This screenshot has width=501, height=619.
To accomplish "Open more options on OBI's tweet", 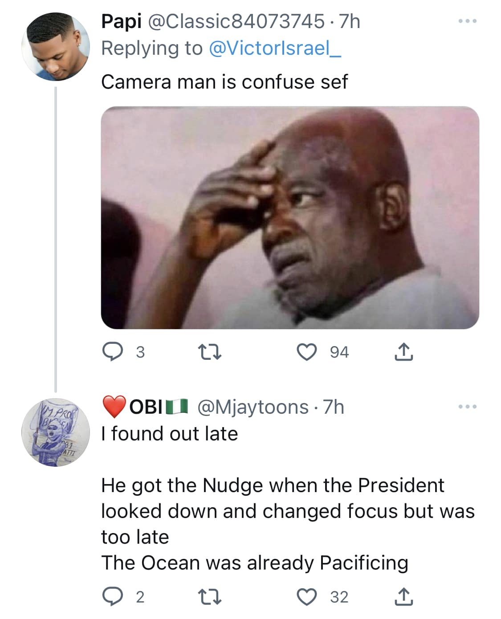I will tap(468, 407).
